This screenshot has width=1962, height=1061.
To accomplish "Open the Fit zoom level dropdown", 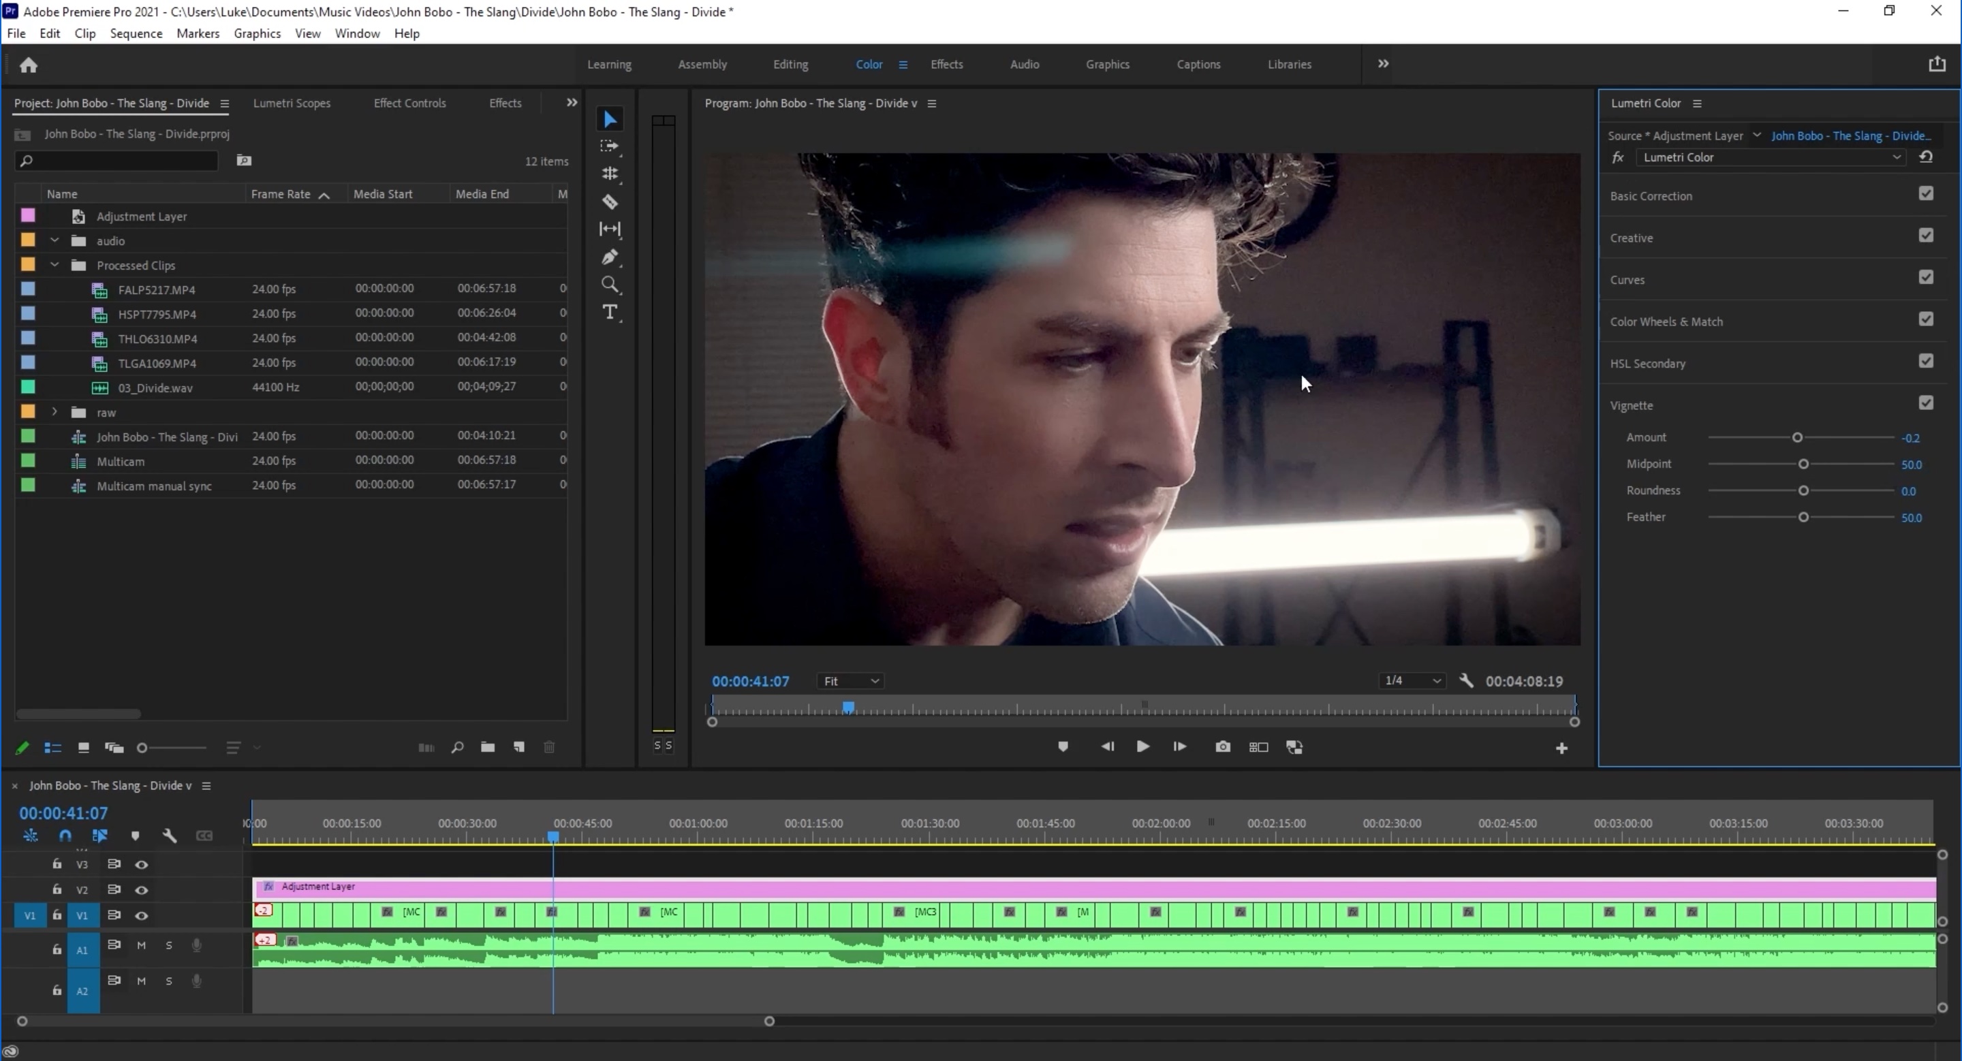I will click(x=851, y=681).
